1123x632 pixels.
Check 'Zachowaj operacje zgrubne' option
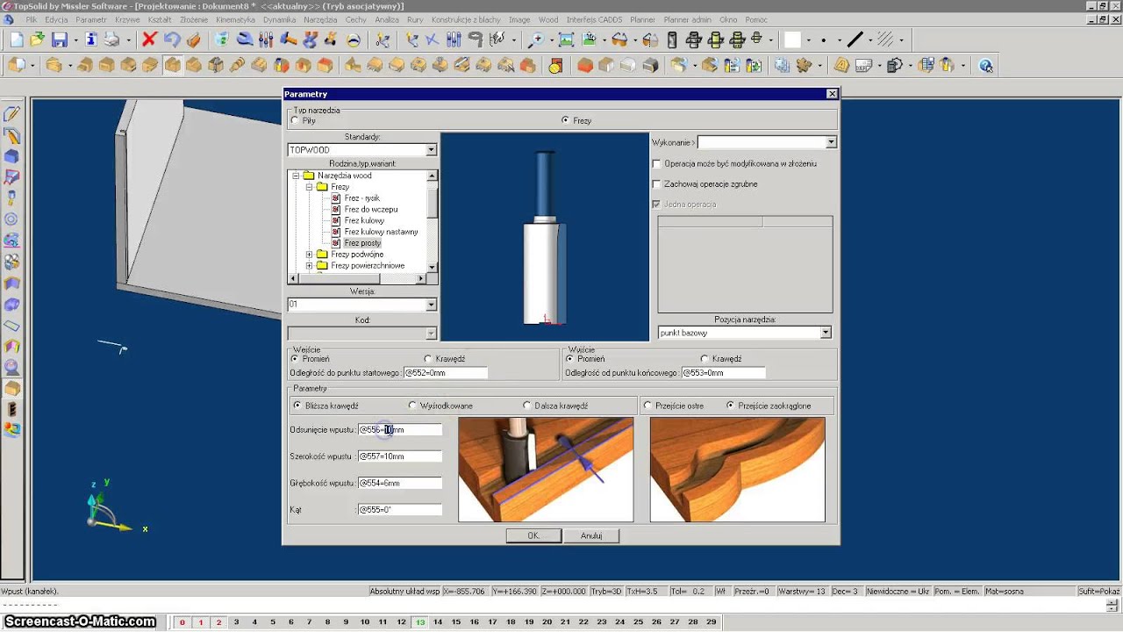point(656,183)
